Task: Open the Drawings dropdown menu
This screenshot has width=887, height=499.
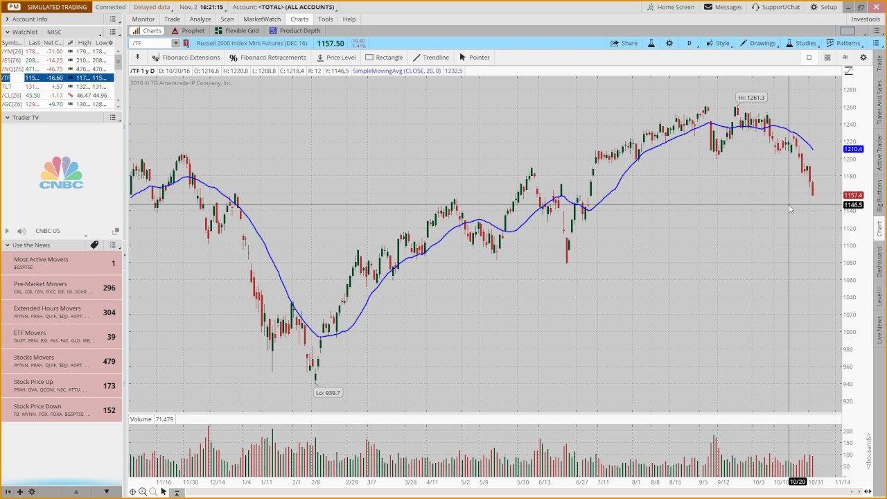Action: tap(758, 43)
